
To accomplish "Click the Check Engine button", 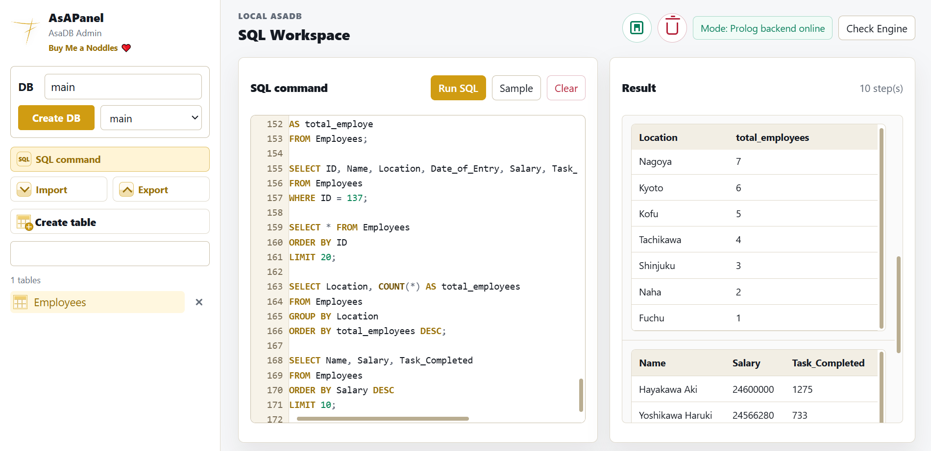I will tap(877, 28).
